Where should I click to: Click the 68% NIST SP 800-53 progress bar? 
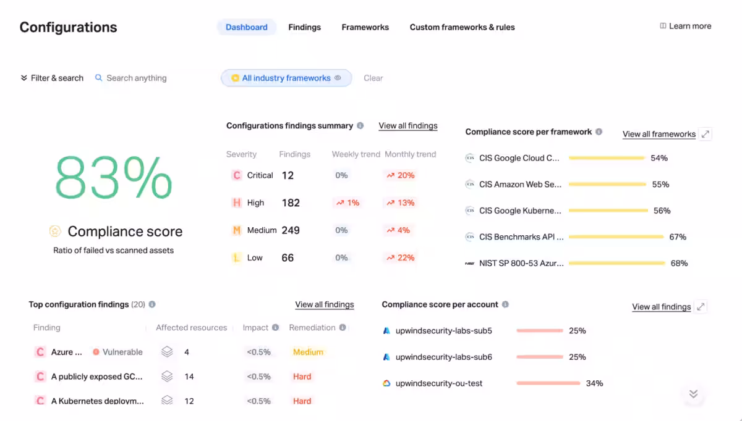pos(616,263)
